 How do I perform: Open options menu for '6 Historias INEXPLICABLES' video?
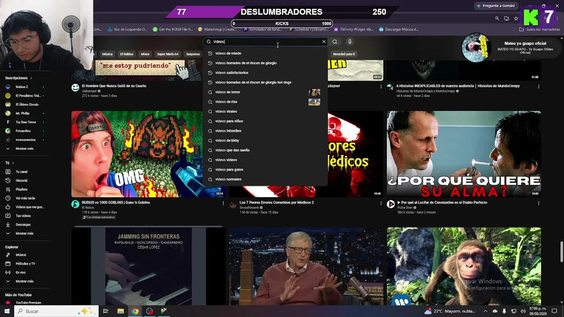tap(538, 87)
